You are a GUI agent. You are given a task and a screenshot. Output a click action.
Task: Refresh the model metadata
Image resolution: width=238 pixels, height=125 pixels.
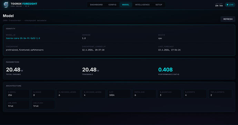click(x=228, y=19)
